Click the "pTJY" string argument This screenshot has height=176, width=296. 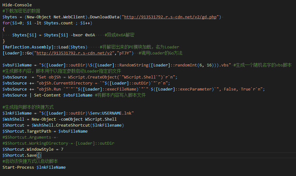click(x=124, y=53)
